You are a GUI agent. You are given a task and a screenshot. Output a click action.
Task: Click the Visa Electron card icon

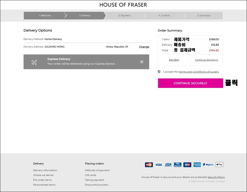[x=178, y=164]
